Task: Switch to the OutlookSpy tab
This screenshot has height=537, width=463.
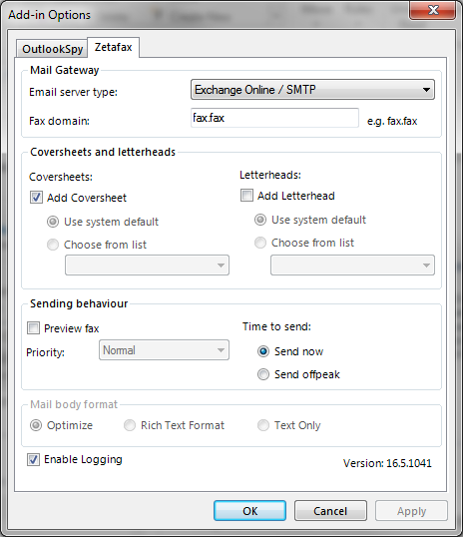Action: click(x=52, y=49)
